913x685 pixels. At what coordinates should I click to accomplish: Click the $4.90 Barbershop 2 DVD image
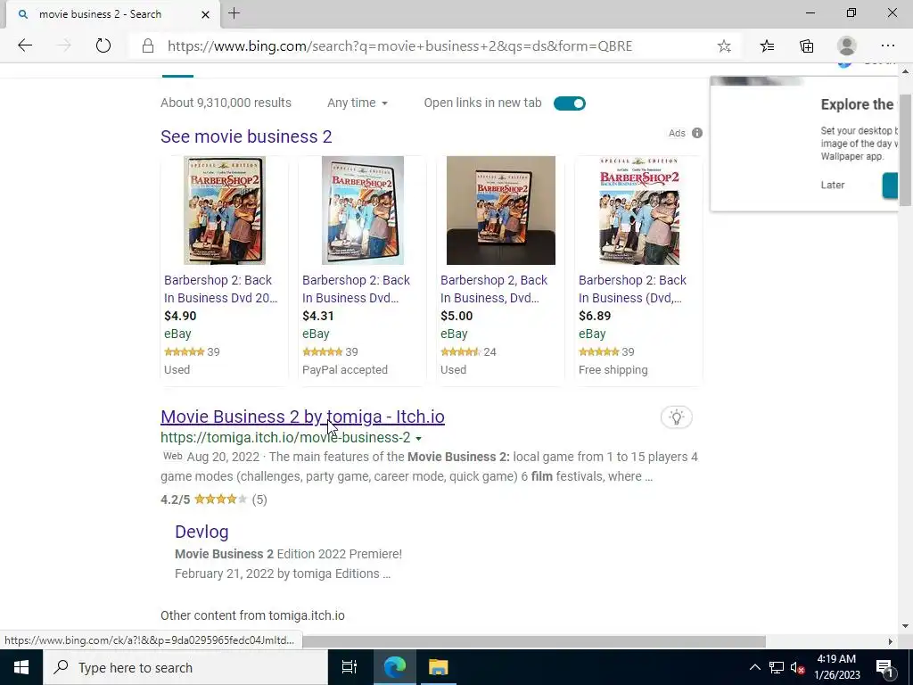click(x=225, y=210)
